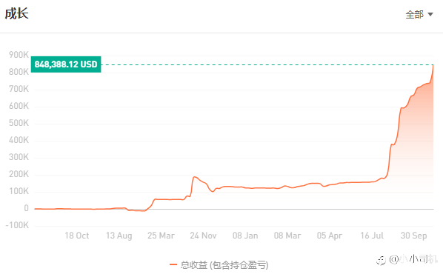Select the 24 Nov date label
The image size is (443, 280).
coord(203,236)
